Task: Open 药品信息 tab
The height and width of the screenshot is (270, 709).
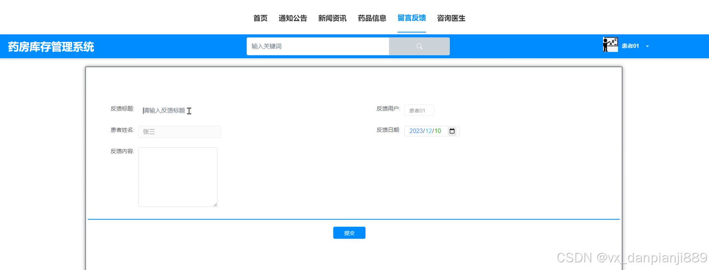Action: point(372,18)
